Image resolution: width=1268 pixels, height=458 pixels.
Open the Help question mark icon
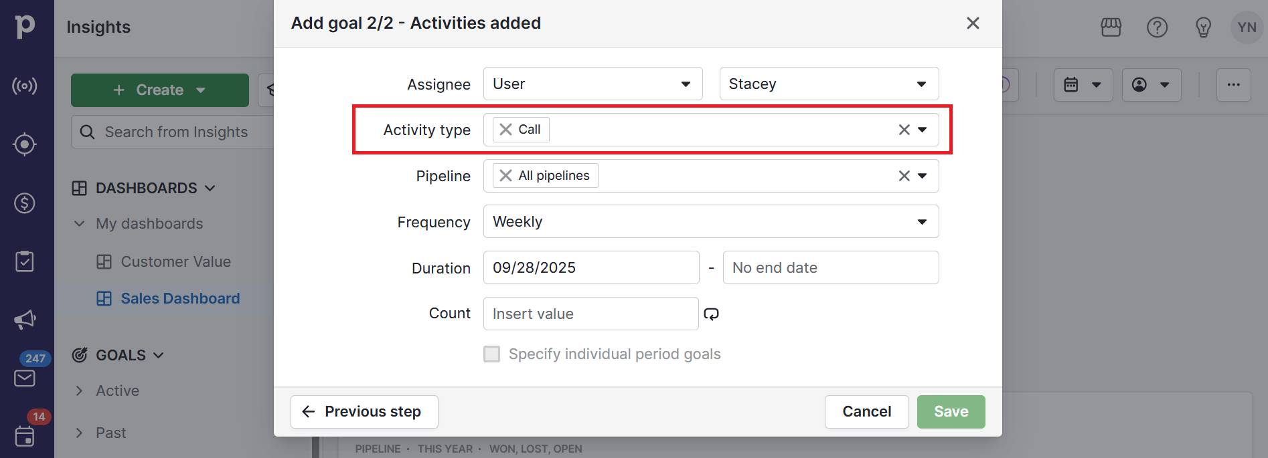point(1157,27)
